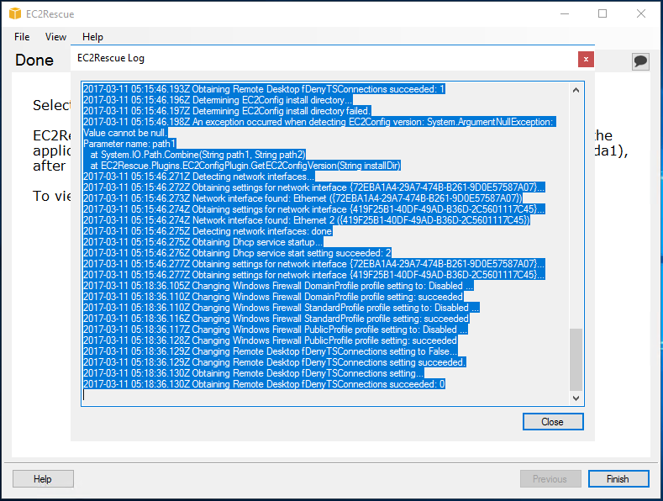Click the 'Done' heading in main window

34,60
